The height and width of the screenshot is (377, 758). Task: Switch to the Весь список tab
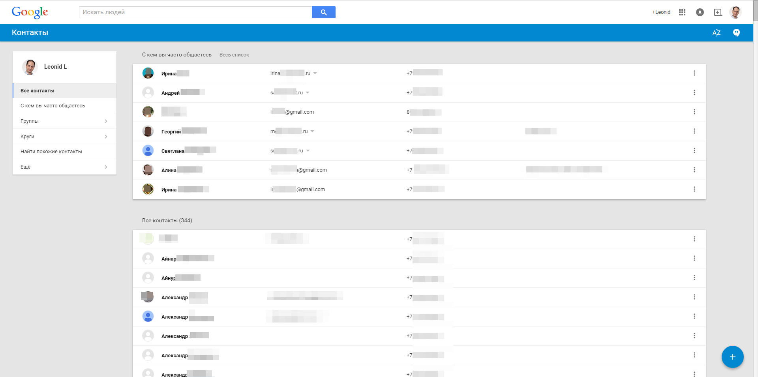click(234, 54)
